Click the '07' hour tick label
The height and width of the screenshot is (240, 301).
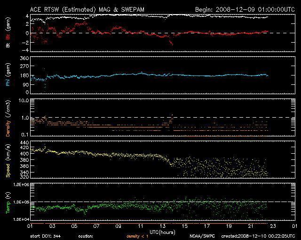(x=96, y=226)
